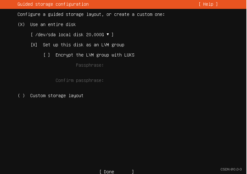Click the "Custom storage layout" label text
This screenshot has height=174, width=247.
tap(57, 96)
